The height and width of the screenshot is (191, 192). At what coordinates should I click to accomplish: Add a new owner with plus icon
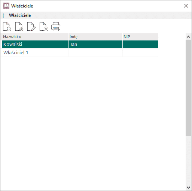[19, 27]
